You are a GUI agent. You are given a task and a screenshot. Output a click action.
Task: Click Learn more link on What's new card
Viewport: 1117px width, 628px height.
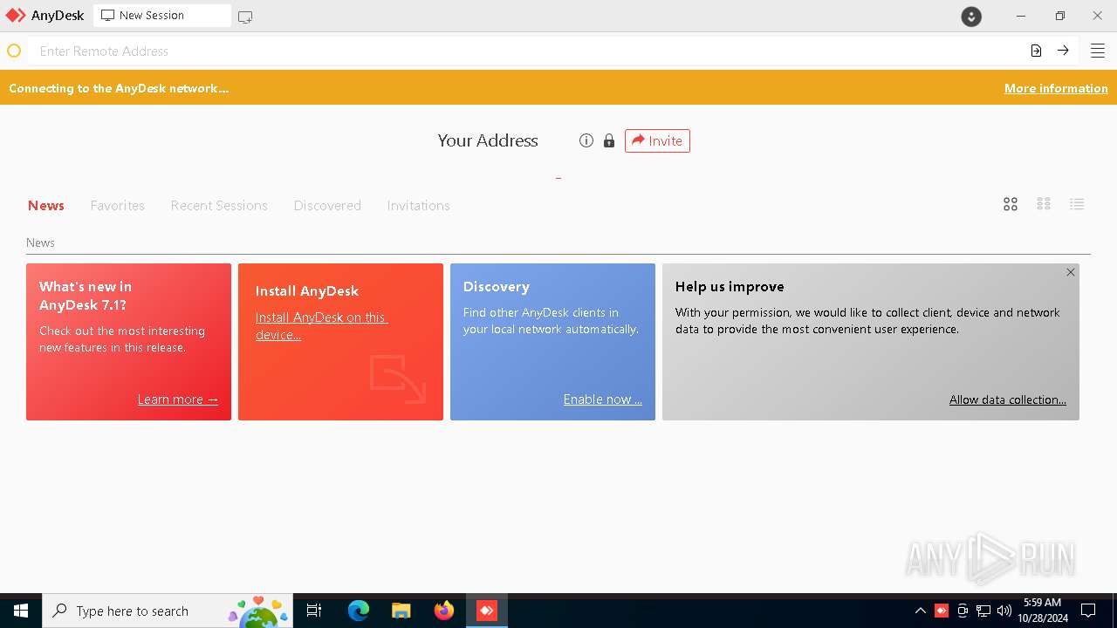tap(178, 399)
